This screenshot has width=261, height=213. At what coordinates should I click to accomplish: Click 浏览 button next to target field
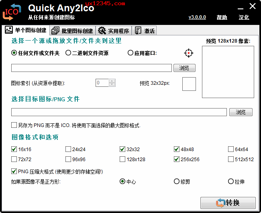(x=241, y=112)
